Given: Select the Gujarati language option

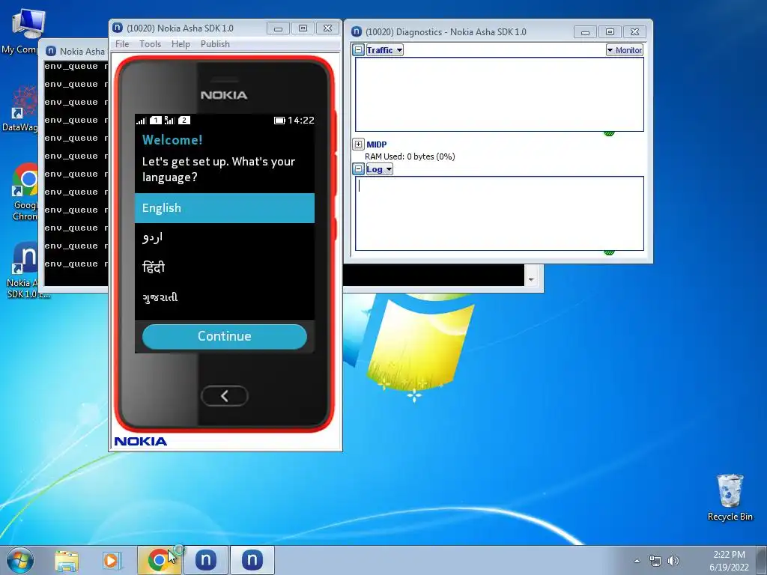Looking at the screenshot, I should coord(225,297).
